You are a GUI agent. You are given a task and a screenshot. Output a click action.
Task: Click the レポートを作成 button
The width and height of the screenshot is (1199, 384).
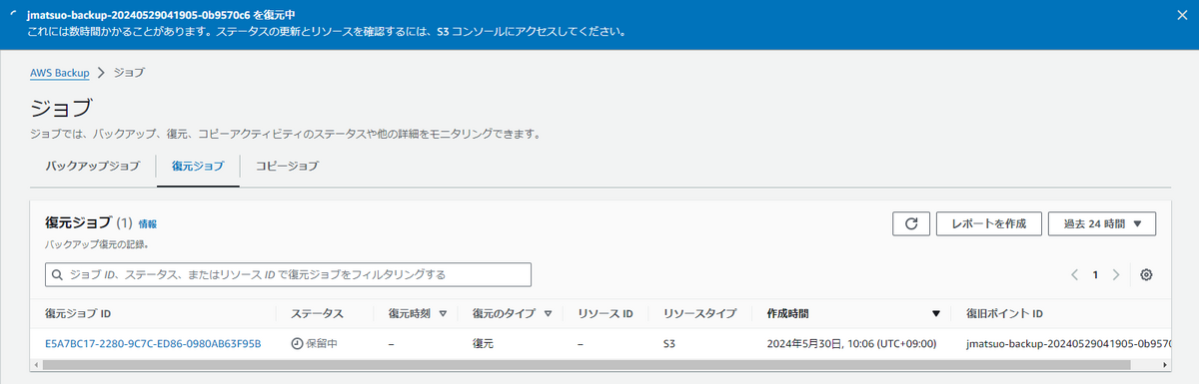[988, 223]
